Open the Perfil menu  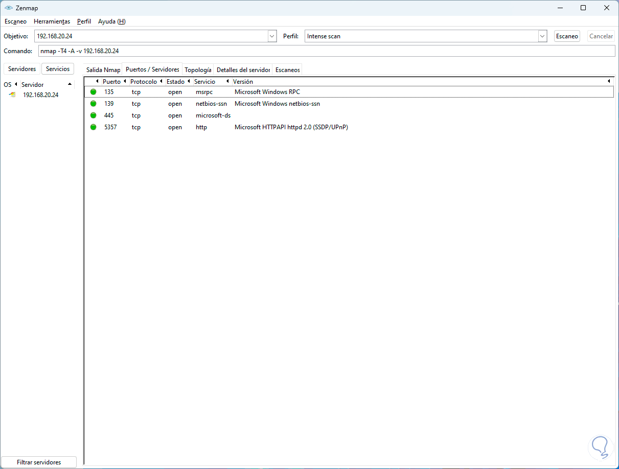[84, 21]
